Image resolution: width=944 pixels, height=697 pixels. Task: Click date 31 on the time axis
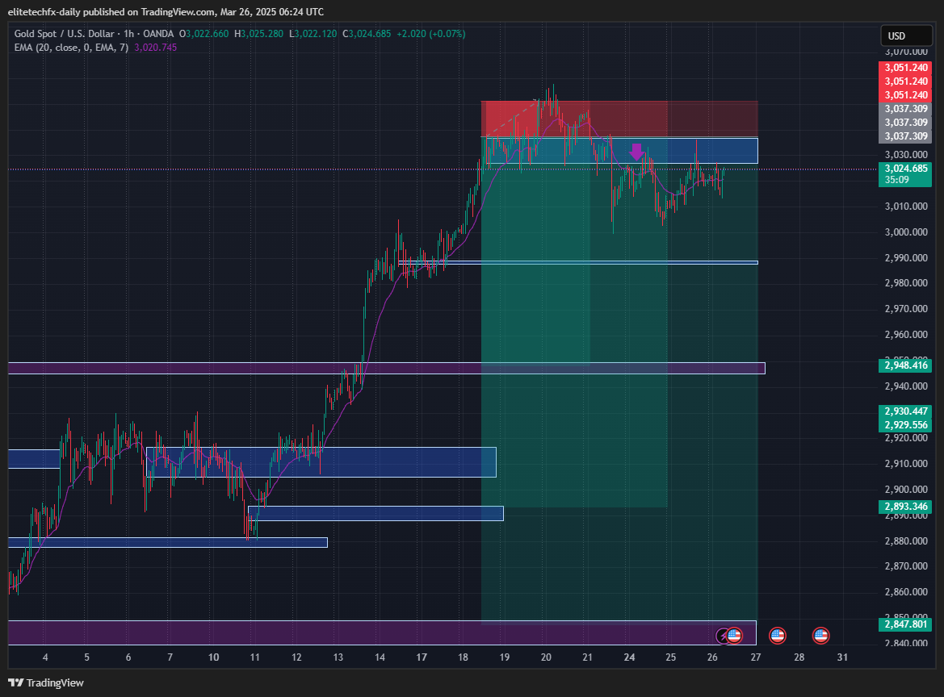842,657
